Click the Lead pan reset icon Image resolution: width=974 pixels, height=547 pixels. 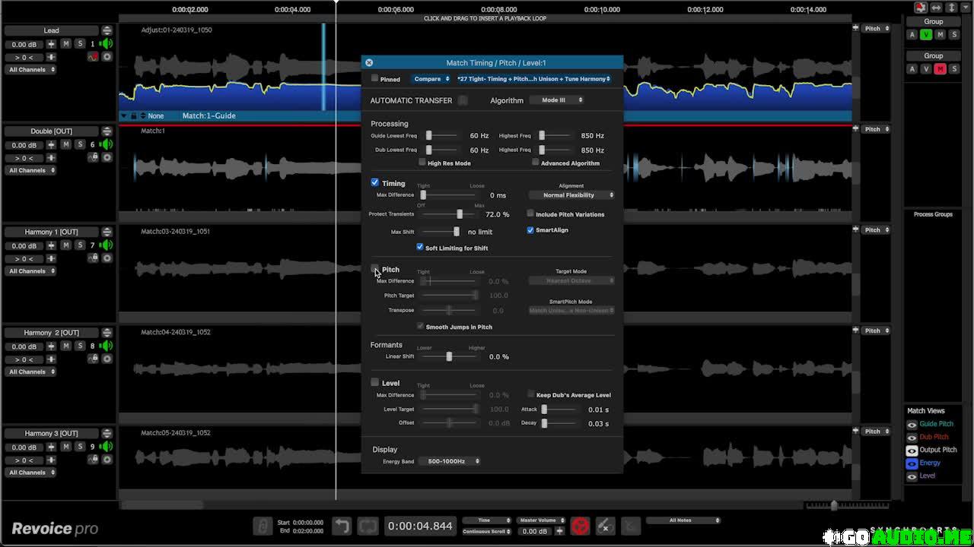[51, 57]
